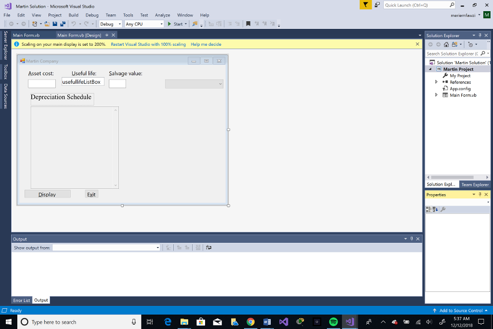Select the Display button on the form
This screenshot has width=493, height=329.
tap(47, 194)
